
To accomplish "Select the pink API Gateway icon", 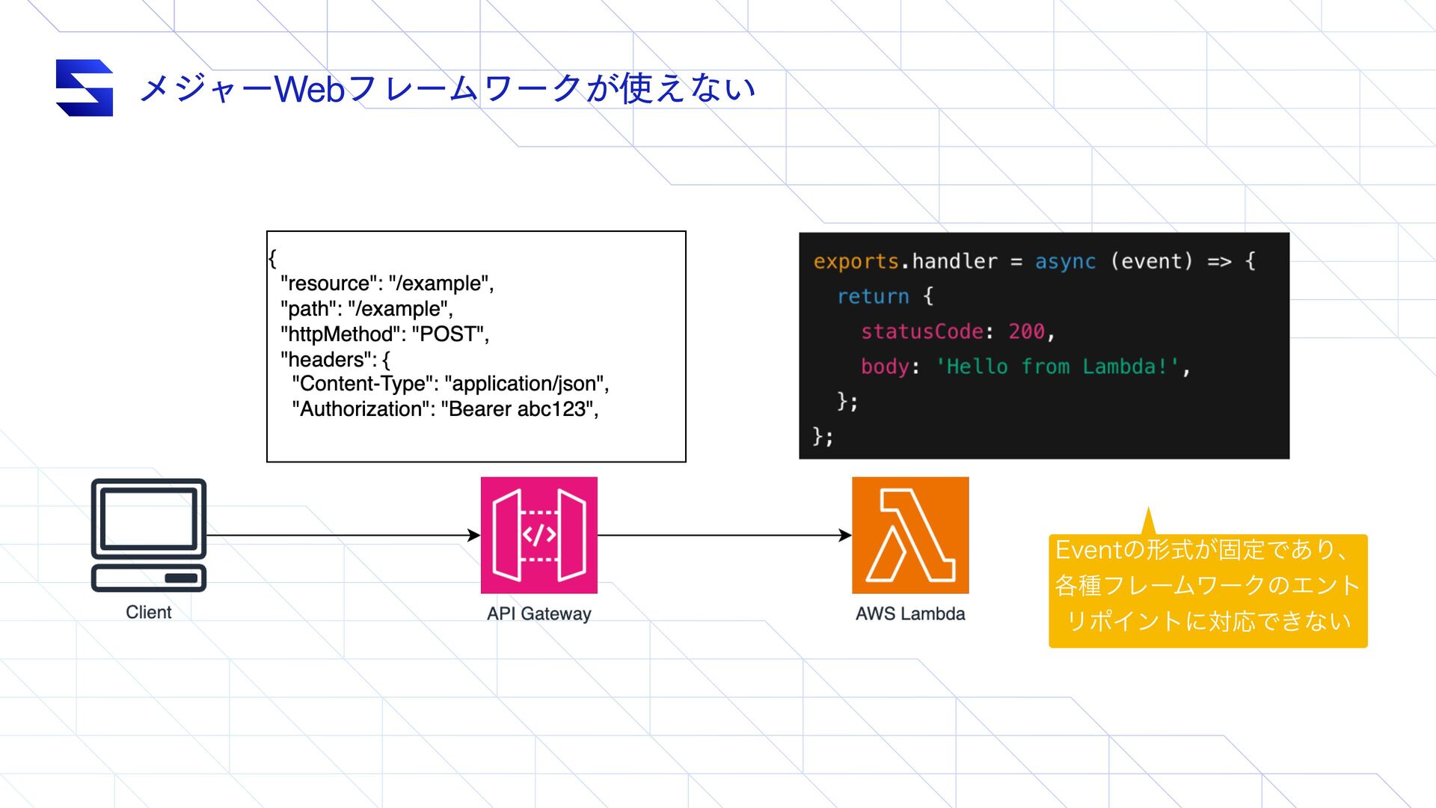I will point(538,535).
